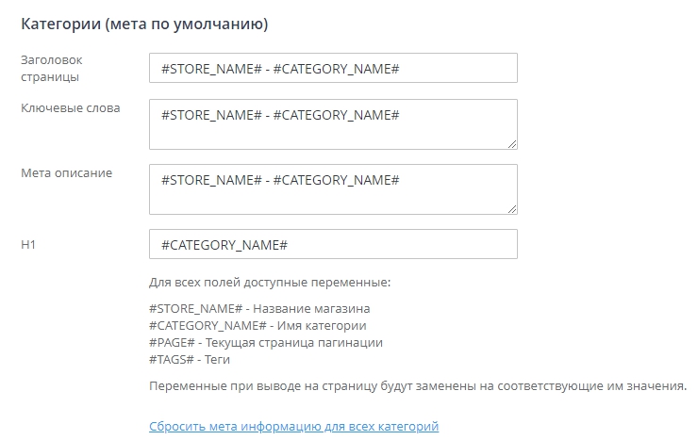Click the Ключевые слова textarea resize handle
The height and width of the screenshot is (440, 698).
[x=512, y=144]
